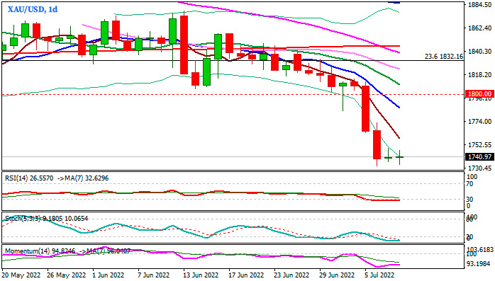Click the Momentum 103.6183 scale value
This screenshot has height=281, width=495.
(x=480, y=249)
